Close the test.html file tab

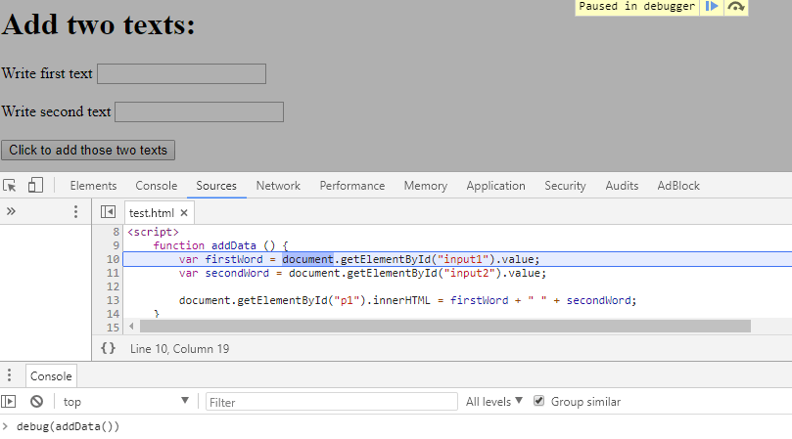[x=184, y=212]
